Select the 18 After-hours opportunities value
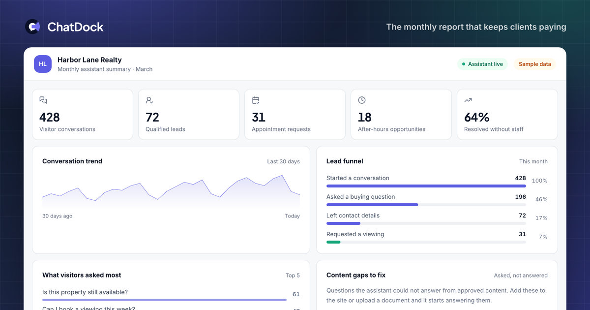This screenshot has width=590, height=310. [365, 117]
